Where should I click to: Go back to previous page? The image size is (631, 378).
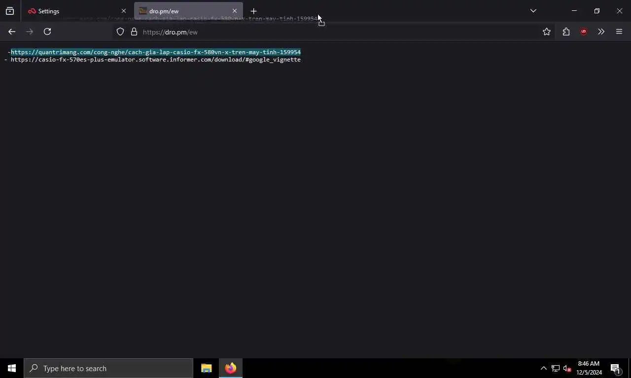tap(12, 31)
